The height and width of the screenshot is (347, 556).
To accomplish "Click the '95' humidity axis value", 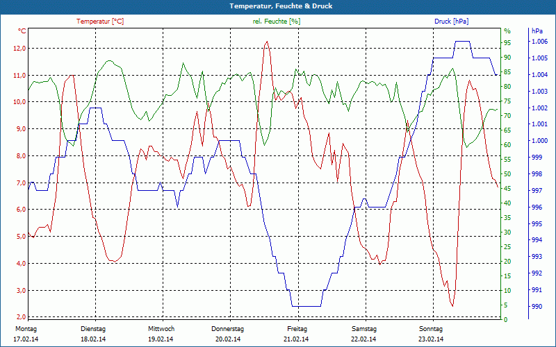I will pos(507,43).
